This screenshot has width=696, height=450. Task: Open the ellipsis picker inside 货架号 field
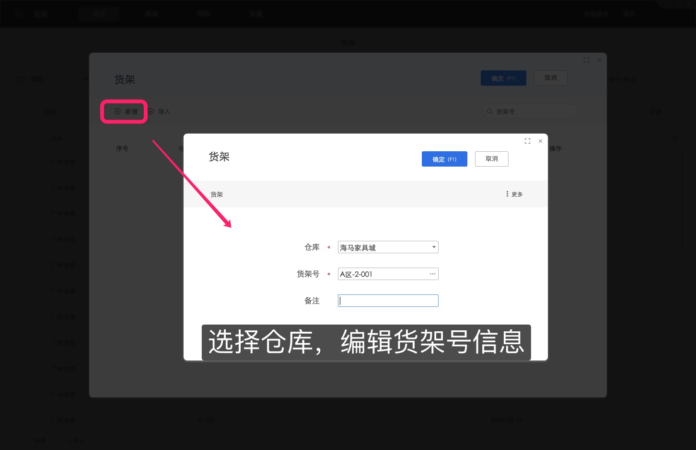pyautogui.click(x=433, y=274)
